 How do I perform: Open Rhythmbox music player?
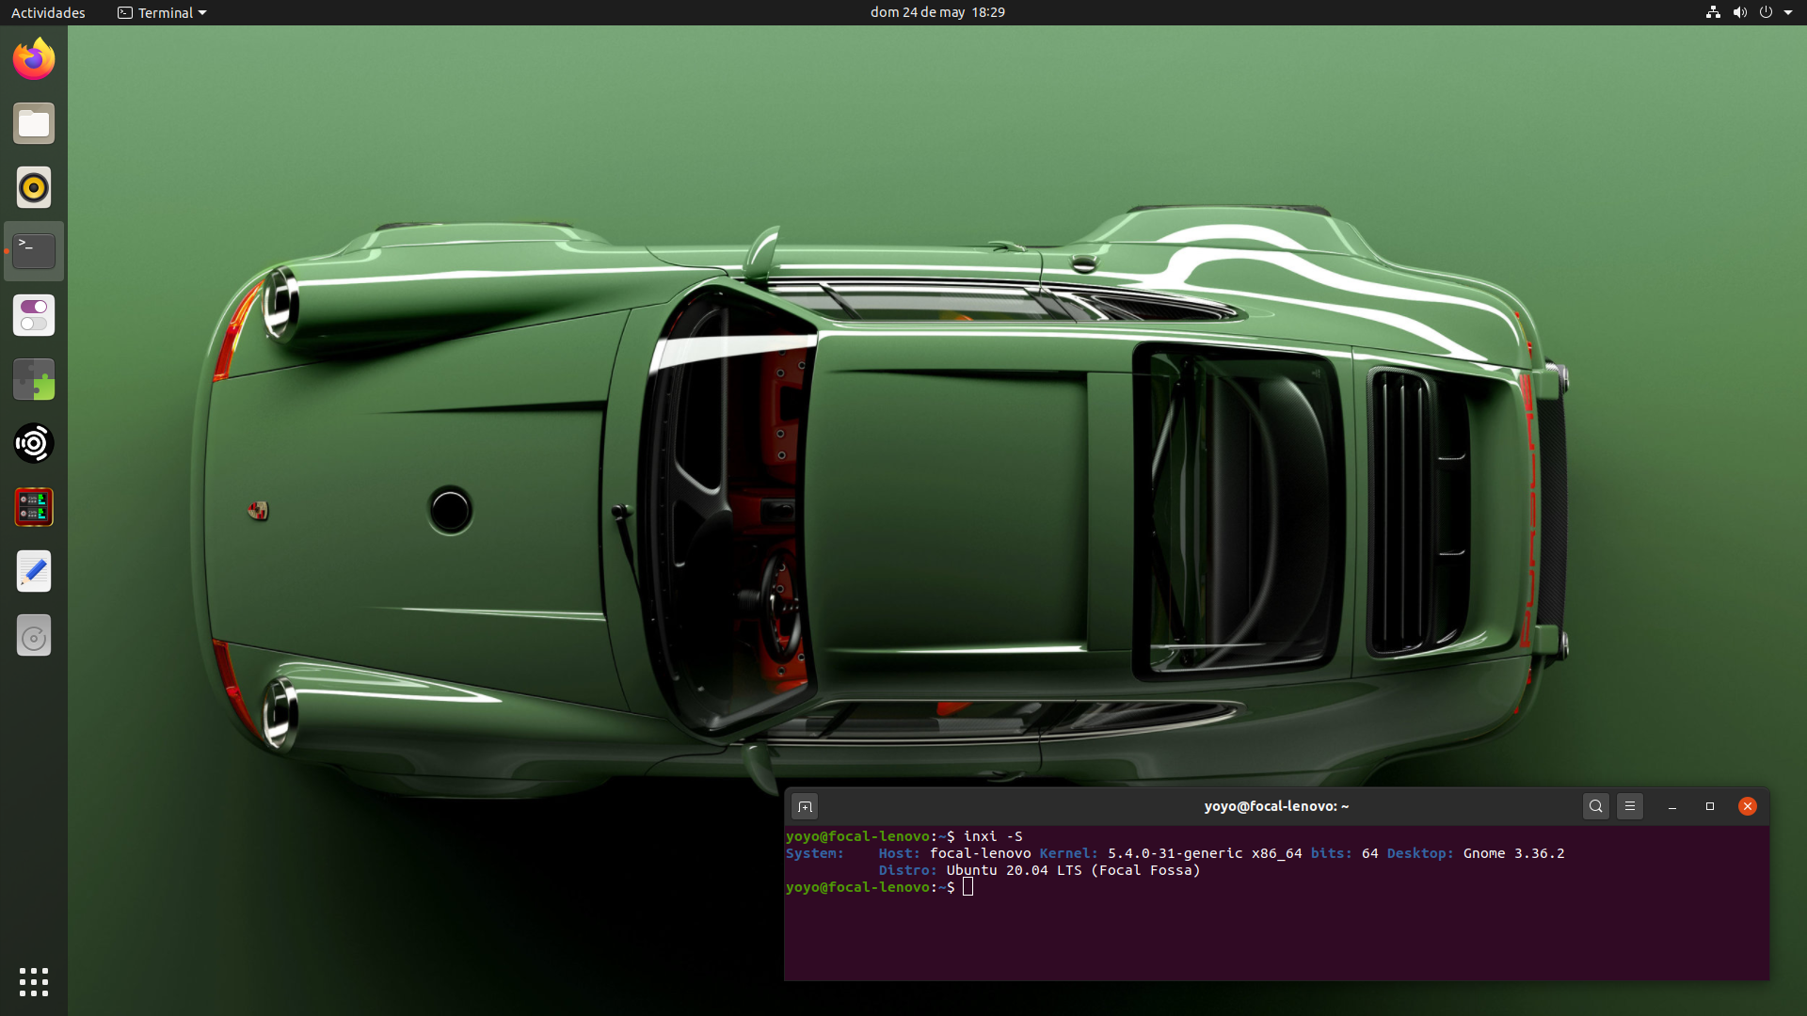click(34, 187)
